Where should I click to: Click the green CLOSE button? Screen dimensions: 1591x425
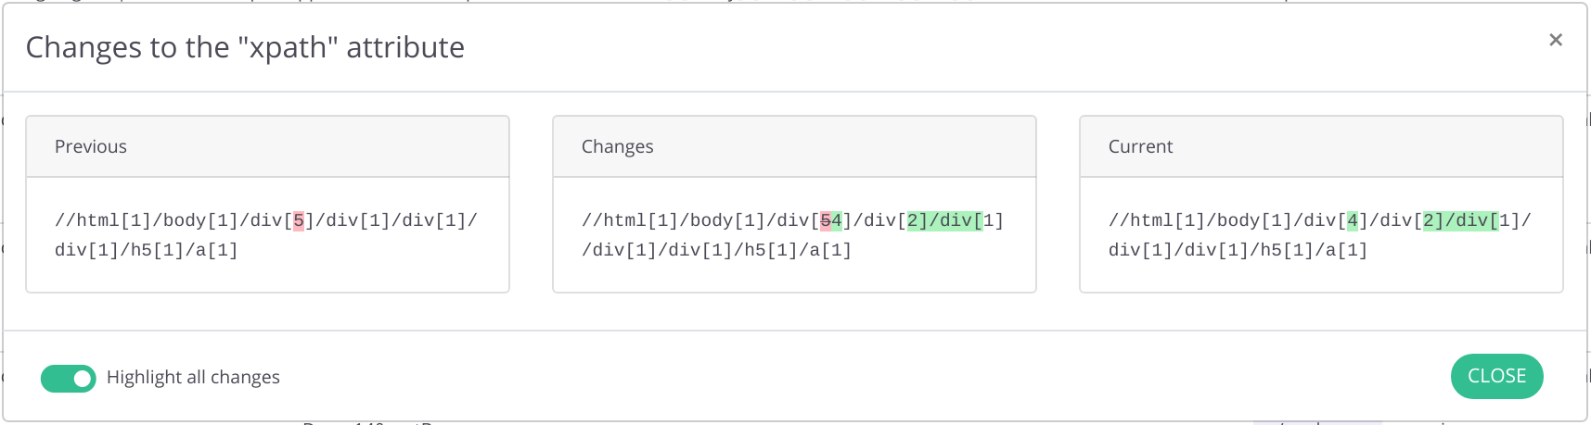1496,376
